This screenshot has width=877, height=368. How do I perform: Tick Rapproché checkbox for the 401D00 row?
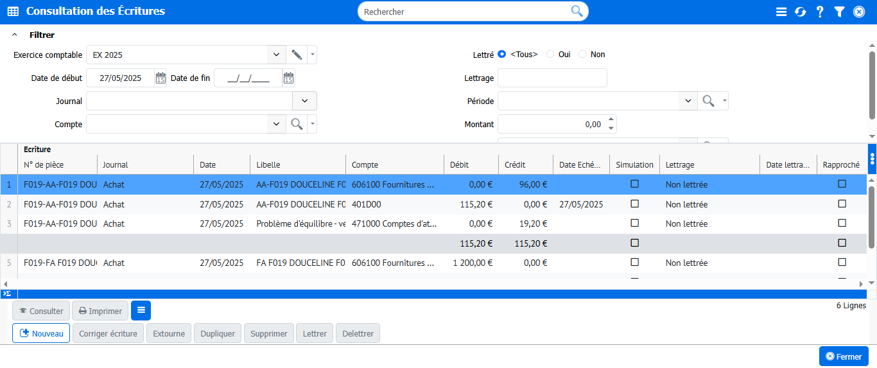pyautogui.click(x=842, y=204)
